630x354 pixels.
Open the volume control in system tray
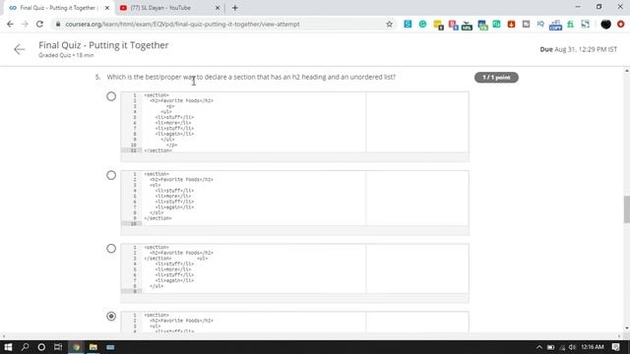click(x=572, y=347)
